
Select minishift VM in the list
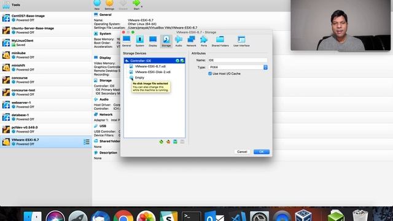tap(46, 68)
